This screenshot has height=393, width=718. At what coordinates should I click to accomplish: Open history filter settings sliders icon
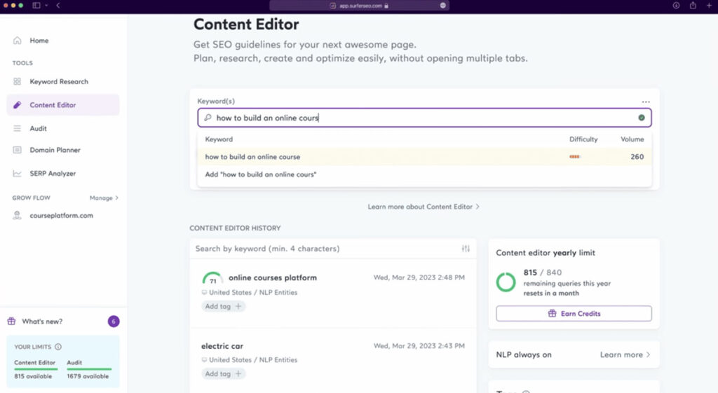(x=466, y=249)
